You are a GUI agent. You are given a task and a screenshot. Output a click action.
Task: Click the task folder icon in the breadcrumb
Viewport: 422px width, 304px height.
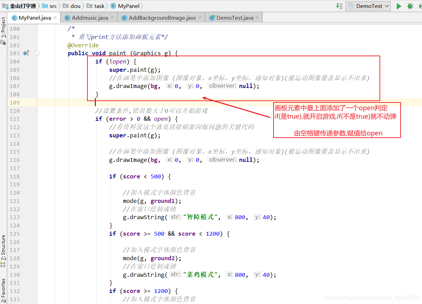[x=89, y=6]
